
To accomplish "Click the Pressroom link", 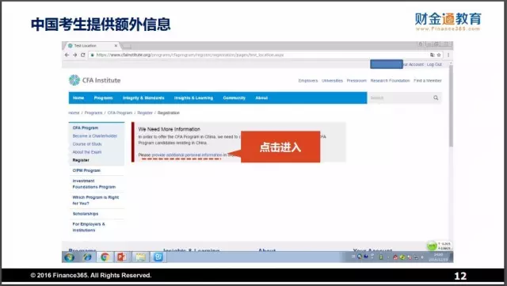I will (x=356, y=81).
